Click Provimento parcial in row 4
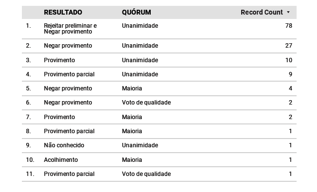317x192 pixels. (x=69, y=74)
